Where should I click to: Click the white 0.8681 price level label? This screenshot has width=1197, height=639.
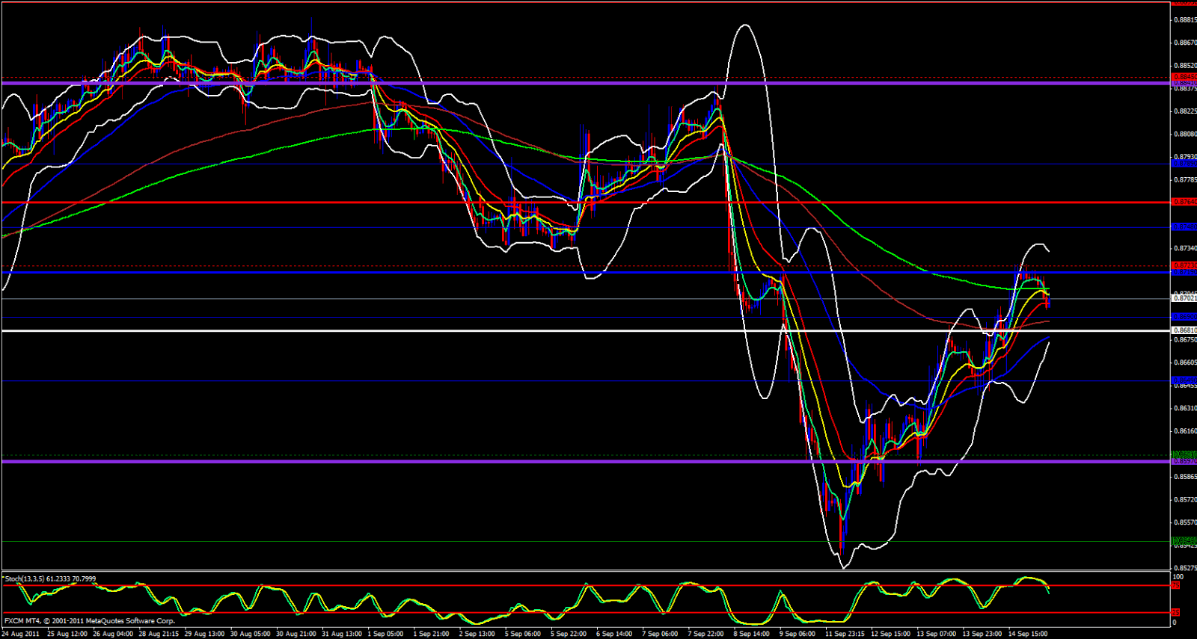[x=1184, y=330]
